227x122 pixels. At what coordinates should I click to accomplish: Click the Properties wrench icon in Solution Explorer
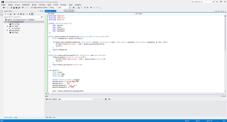tap(30, 14)
